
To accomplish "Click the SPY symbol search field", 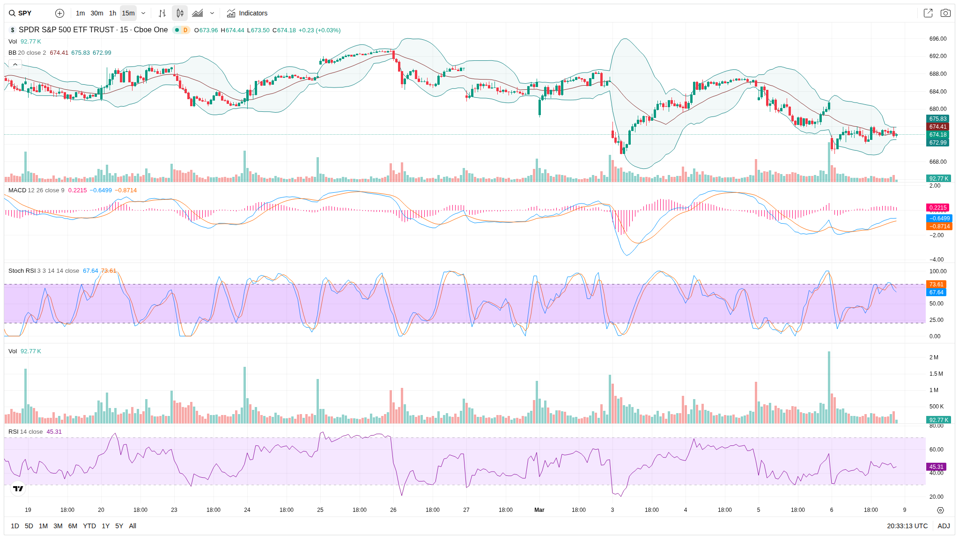I will tap(25, 13).
